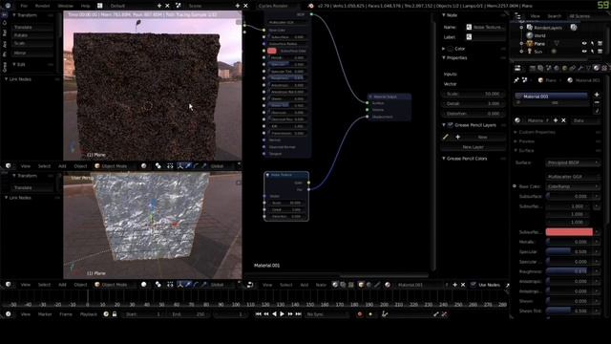The image size is (611, 344).
Task: Play animation in reverse
Action: pyautogui.click(x=274, y=314)
